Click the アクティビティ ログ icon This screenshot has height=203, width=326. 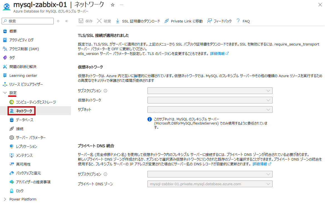coord(5,40)
